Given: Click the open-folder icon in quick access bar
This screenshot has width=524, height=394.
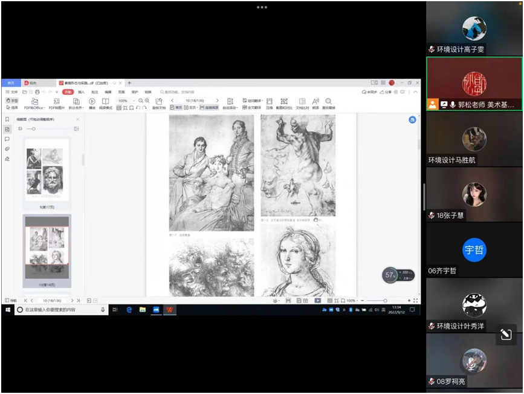Looking at the screenshot, I should point(24,92).
